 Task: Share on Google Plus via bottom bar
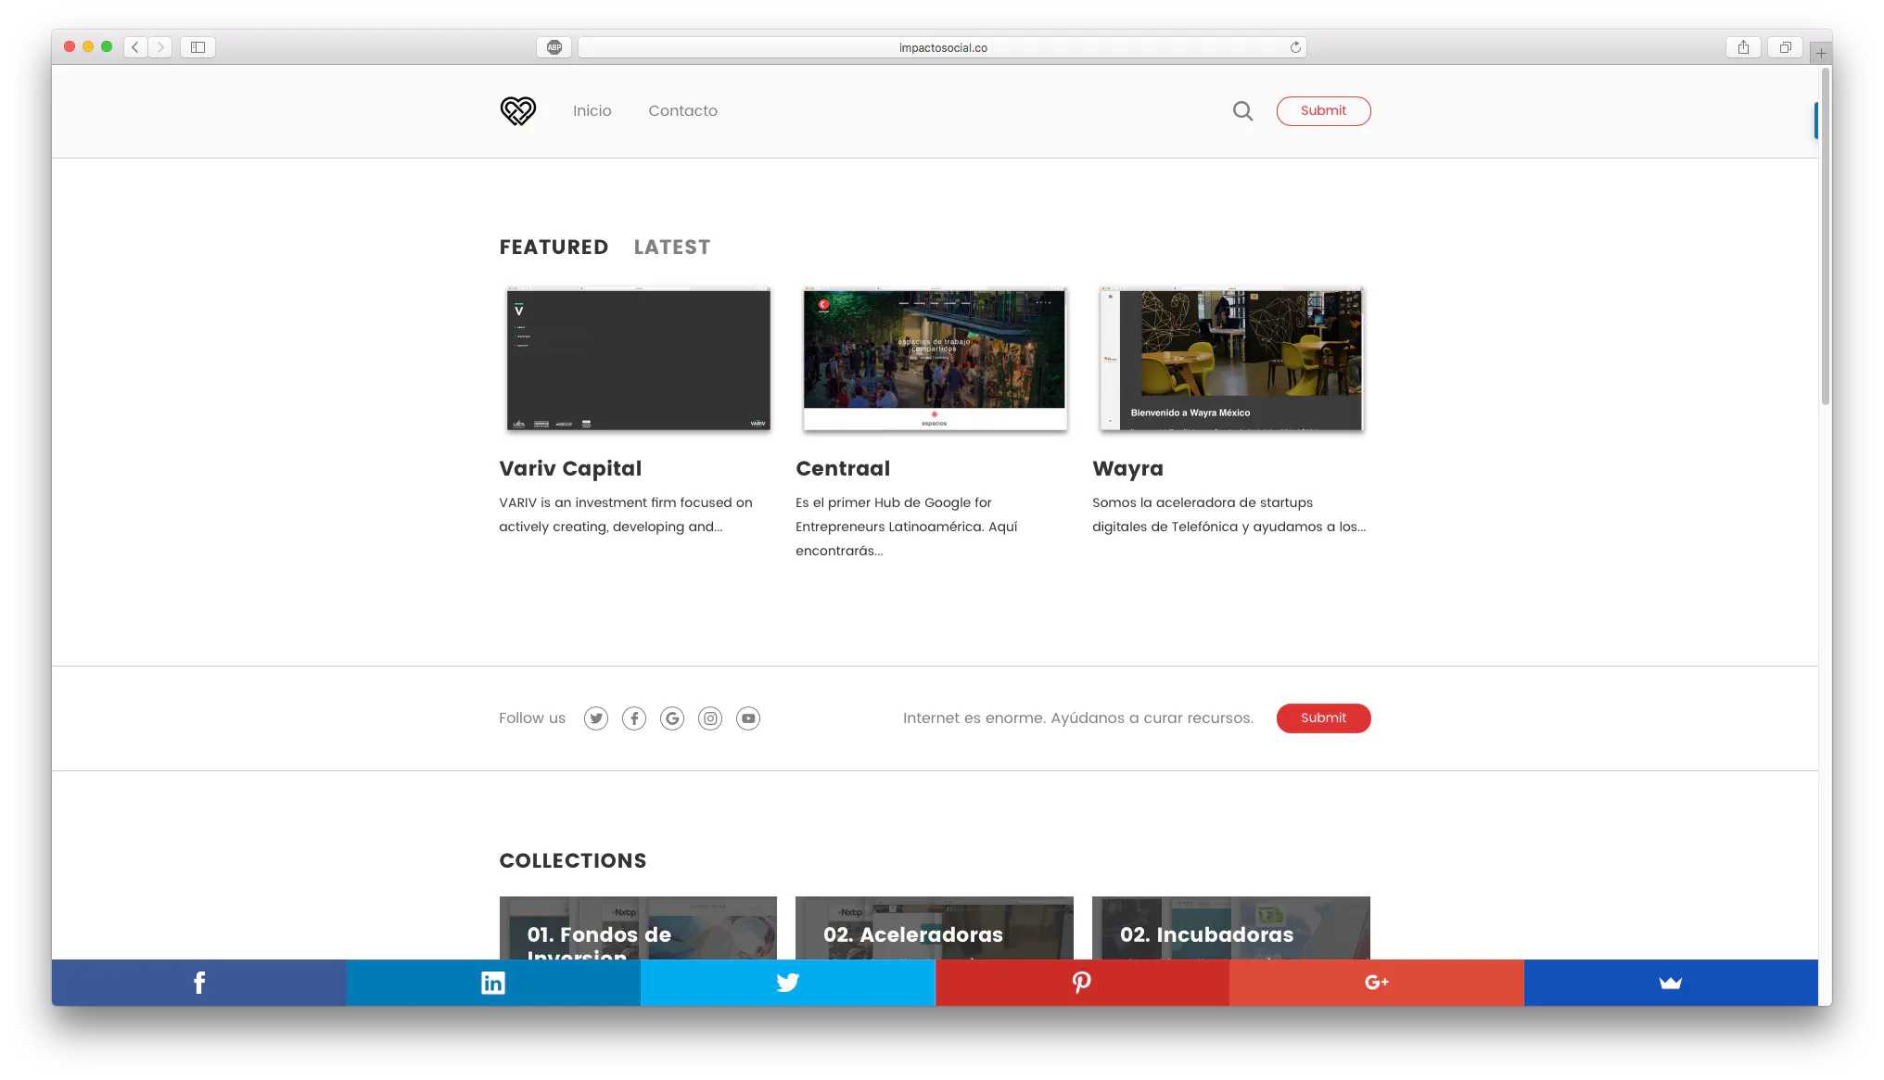click(x=1377, y=983)
